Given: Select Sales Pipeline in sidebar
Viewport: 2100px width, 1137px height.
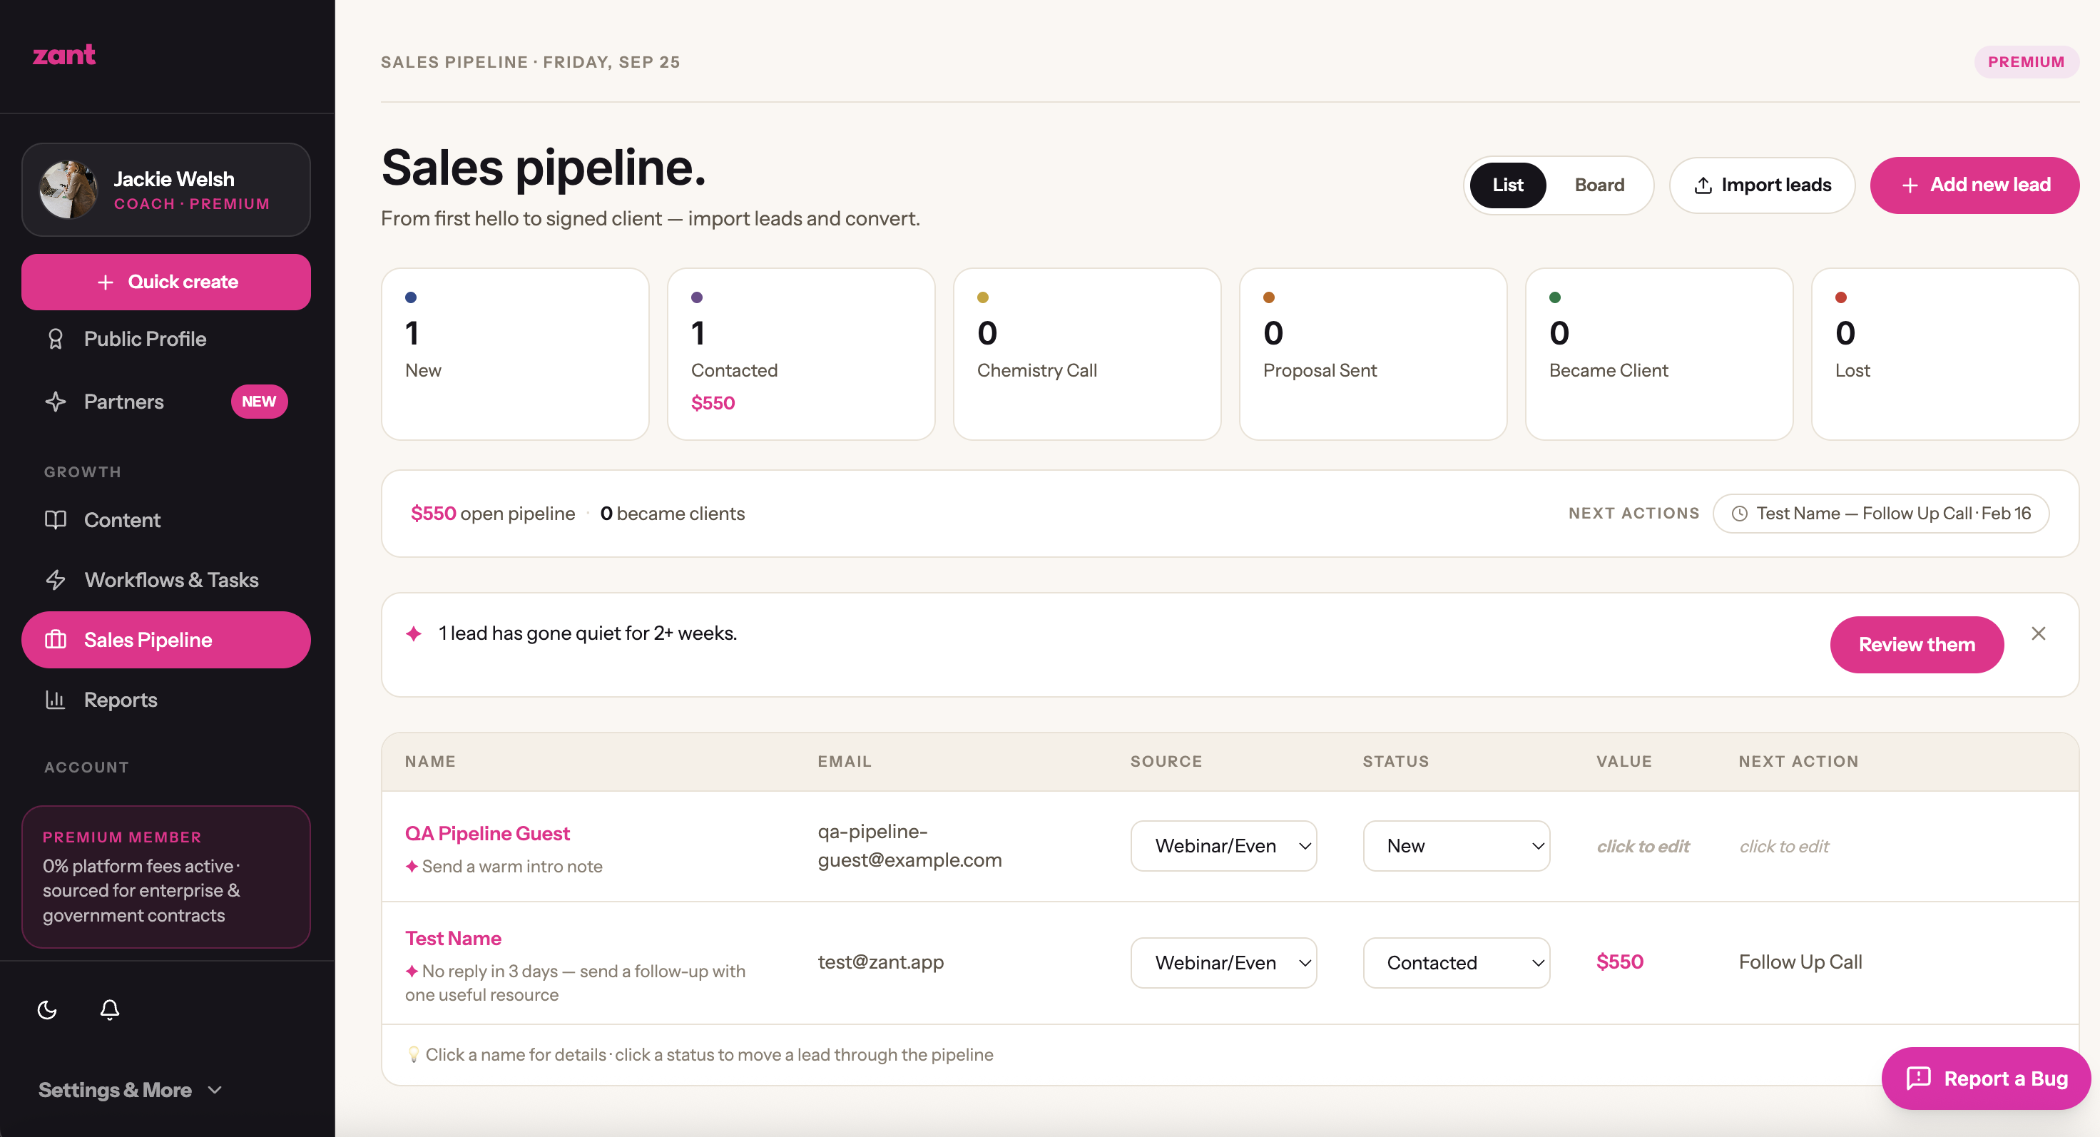Looking at the screenshot, I should (165, 640).
